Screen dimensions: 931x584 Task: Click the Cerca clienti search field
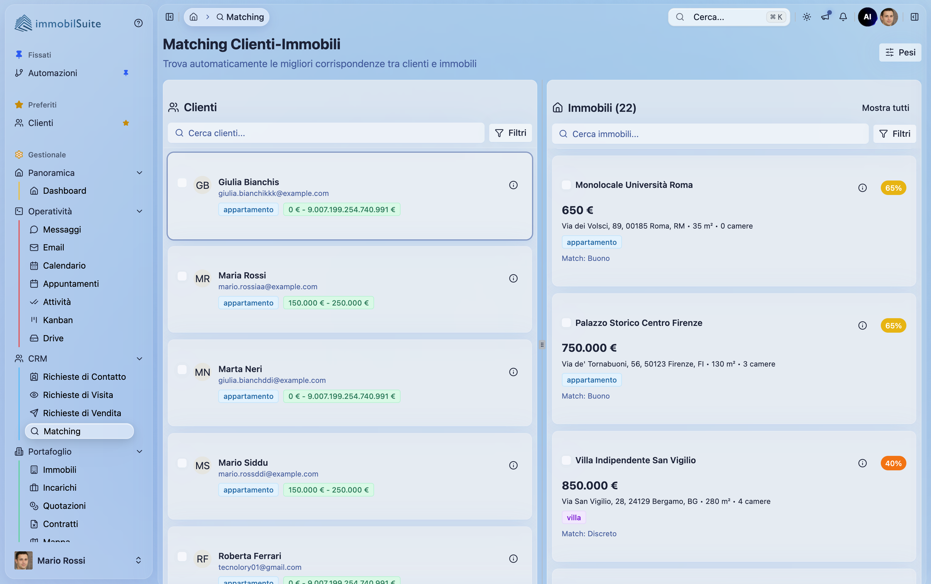tap(326, 133)
